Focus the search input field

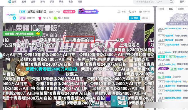pyautogui.click(x=151, y=2)
